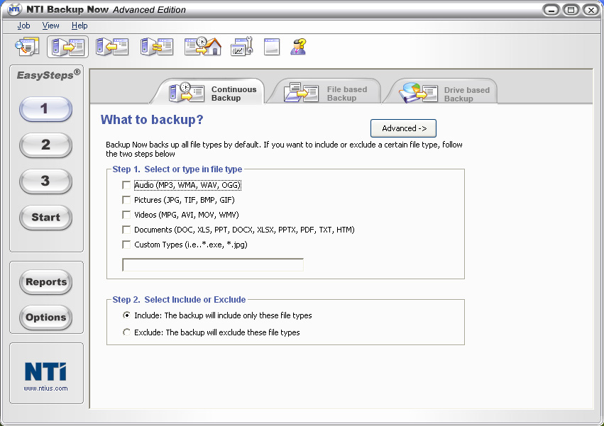
Task: Click the custom file types text field
Action: point(213,265)
